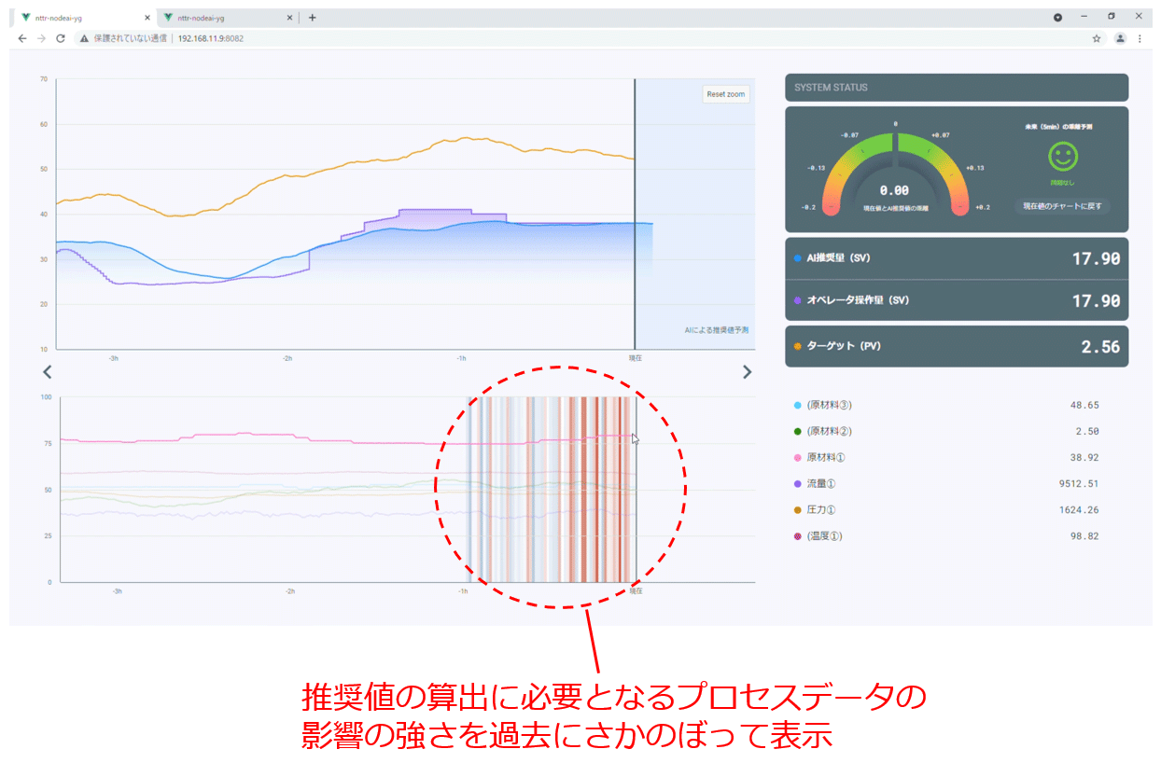The image size is (1161, 763).
Task: Click オペレータ操作量 purple color dot
Action: pyautogui.click(x=797, y=300)
